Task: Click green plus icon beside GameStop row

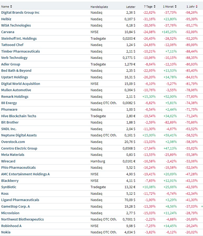Action: 202,207
